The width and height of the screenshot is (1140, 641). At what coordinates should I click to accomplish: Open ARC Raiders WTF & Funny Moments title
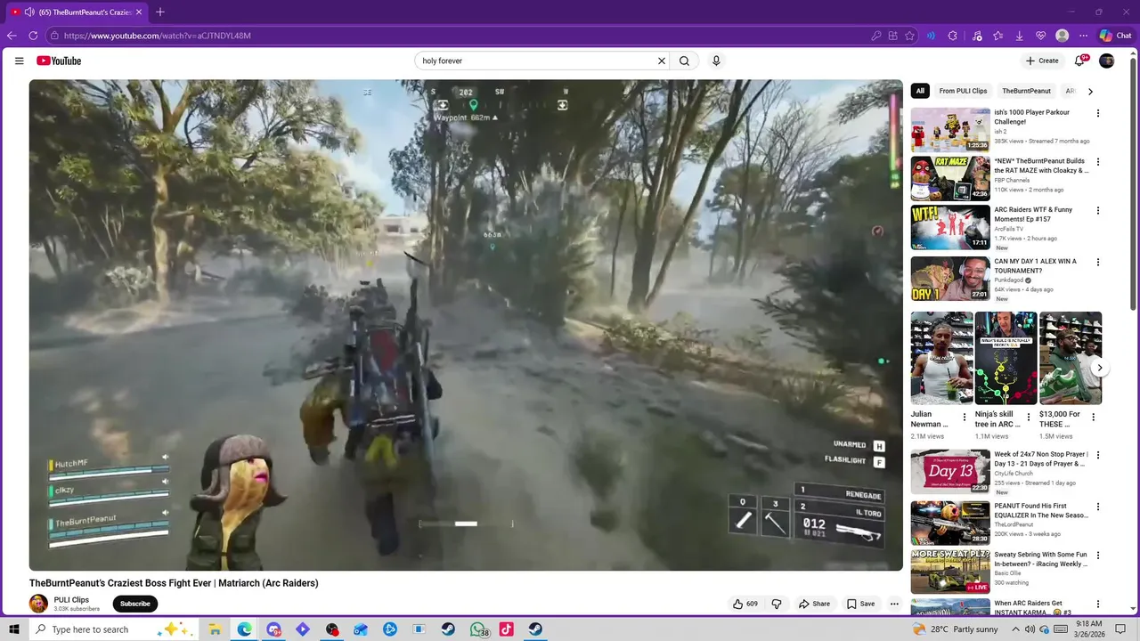(1034, 215)
